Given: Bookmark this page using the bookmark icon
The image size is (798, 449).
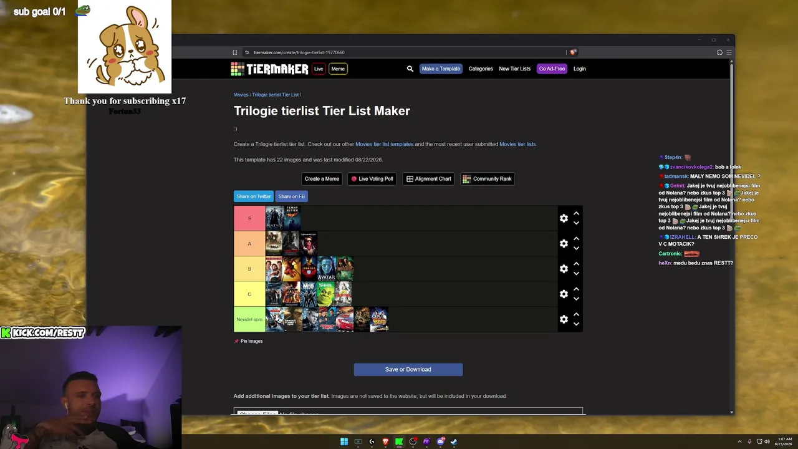Looking at the screenshot, I should pyautogui.click(x=234, y=52).
